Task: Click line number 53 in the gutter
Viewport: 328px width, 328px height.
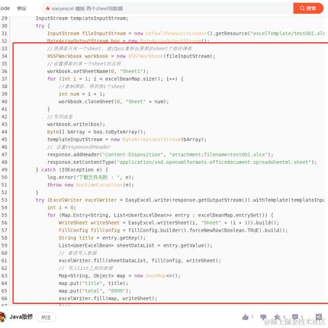Action: pyautogui.click(x=4, y=200)
